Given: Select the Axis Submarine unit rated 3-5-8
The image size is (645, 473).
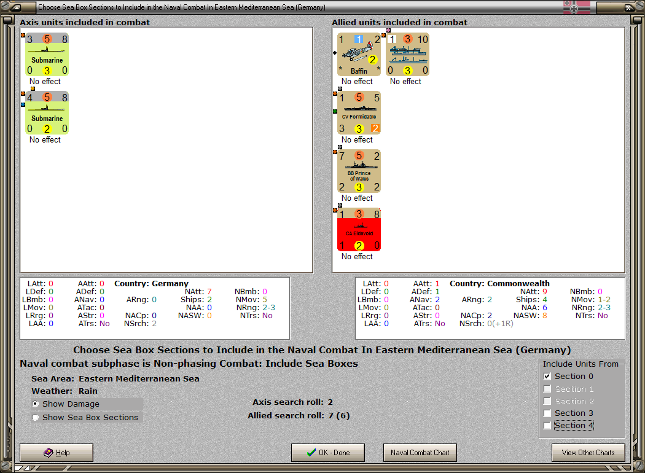Looking at the screenshot, I should 47,55.
